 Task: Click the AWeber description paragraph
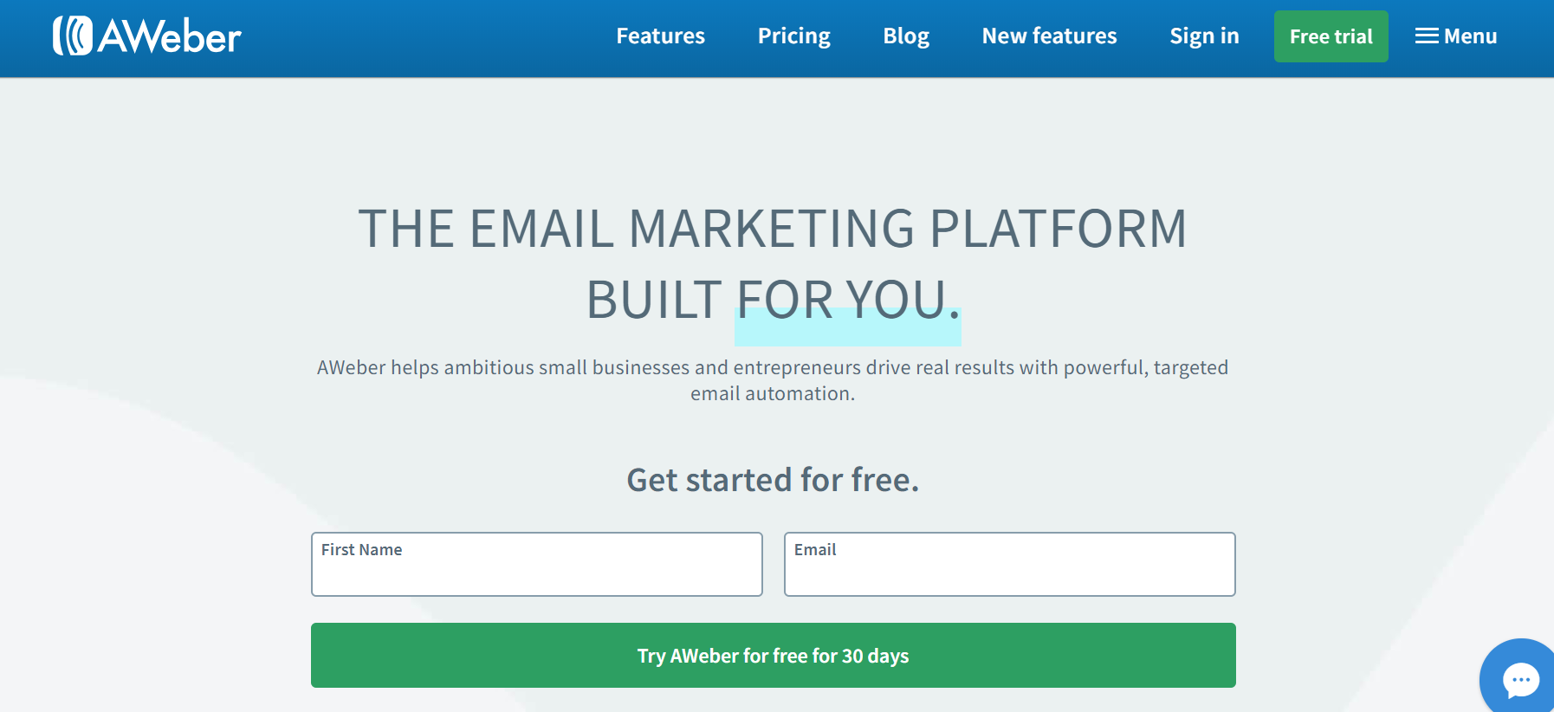[x=773, y=380]
